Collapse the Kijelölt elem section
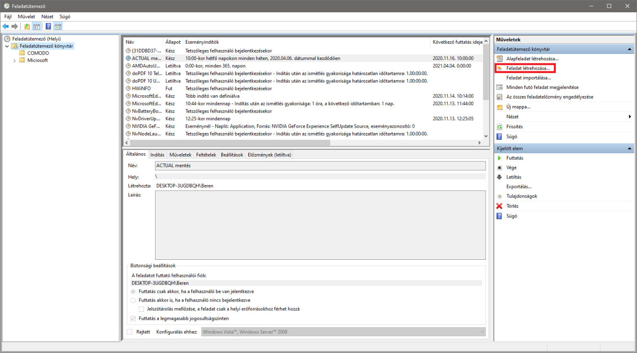 630,148
